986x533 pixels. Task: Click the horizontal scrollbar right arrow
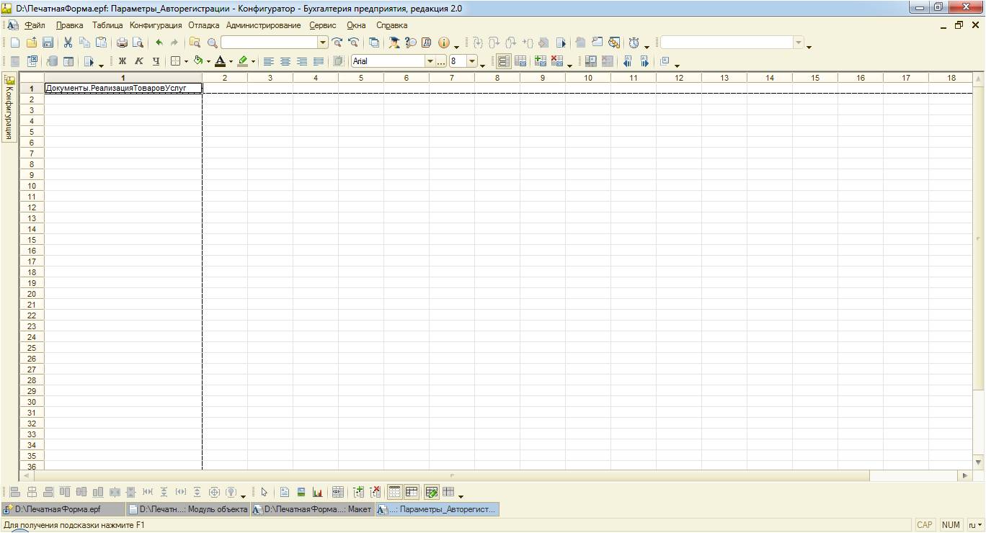tap(965, 475)
